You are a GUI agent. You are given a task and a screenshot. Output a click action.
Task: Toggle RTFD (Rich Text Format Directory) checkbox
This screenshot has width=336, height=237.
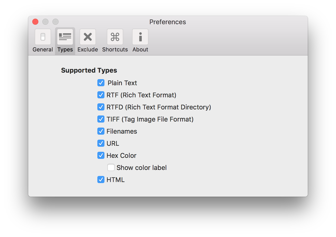point(101,107)
